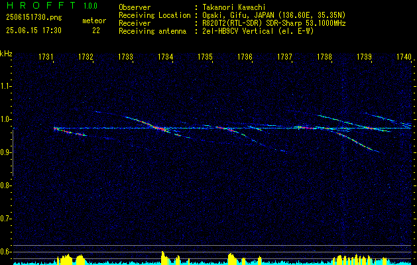Click the Observer field label
The image size is (417, 265).
135,7
